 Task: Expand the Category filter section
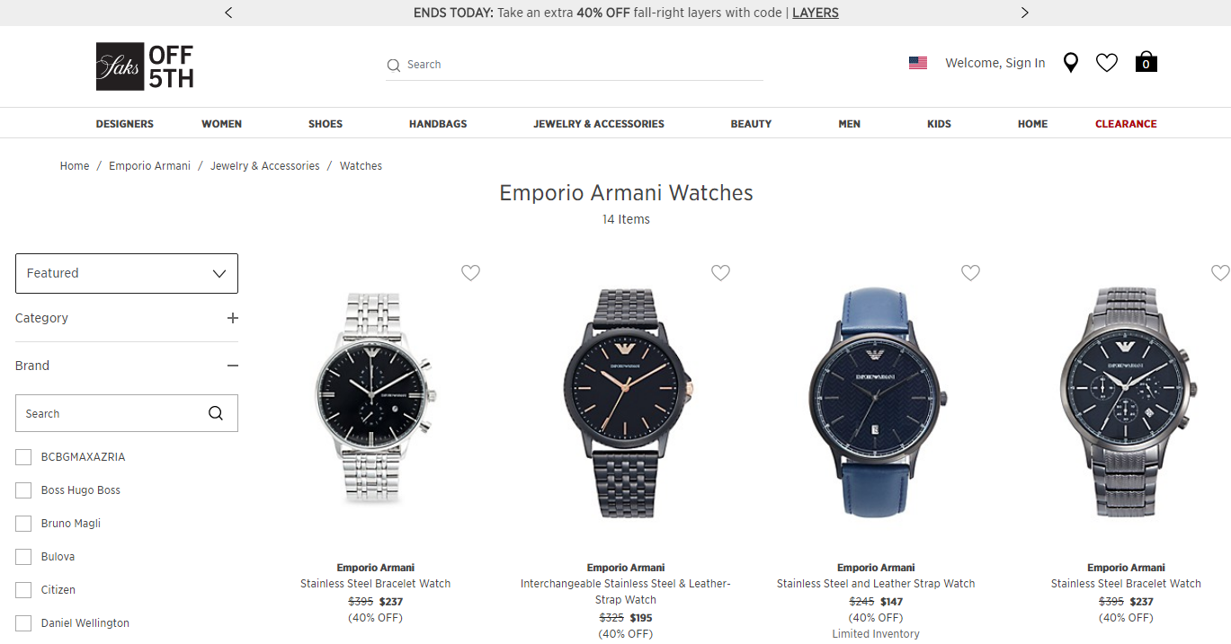[x=127, y=318]
